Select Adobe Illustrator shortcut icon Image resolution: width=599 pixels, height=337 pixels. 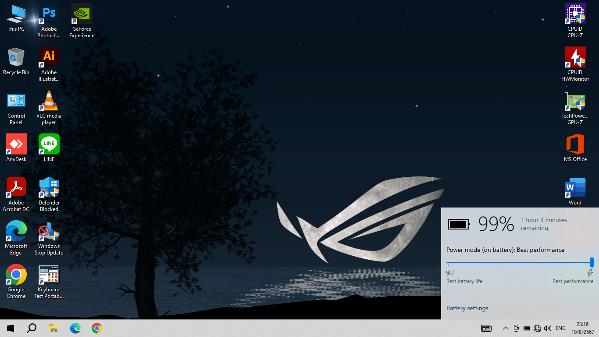click(49, 64)
